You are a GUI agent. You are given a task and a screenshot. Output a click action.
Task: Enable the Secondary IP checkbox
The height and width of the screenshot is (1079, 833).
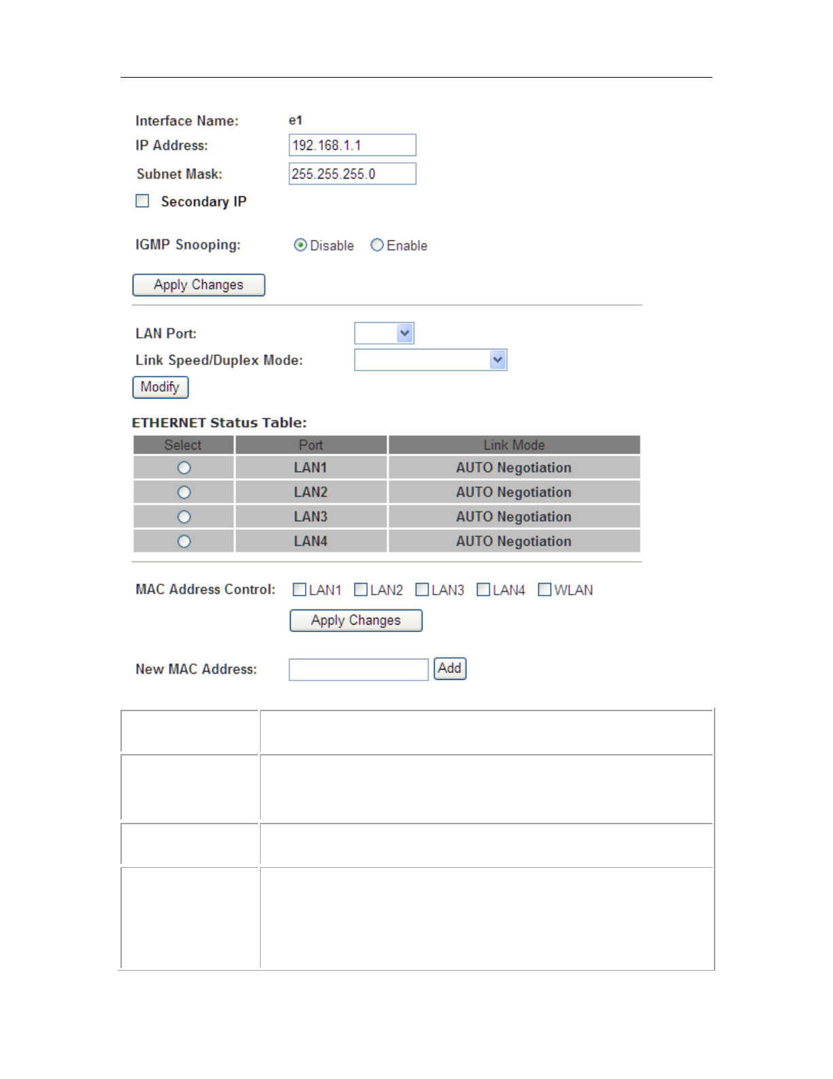pos(142,201)
